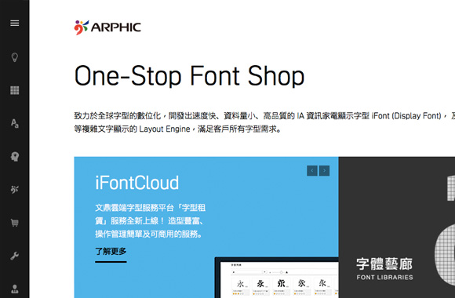This screenshot has width=455, height=298.
Task: Open the user account icon in sidebar
Action: pyautogui.click(x=14, y=289)
